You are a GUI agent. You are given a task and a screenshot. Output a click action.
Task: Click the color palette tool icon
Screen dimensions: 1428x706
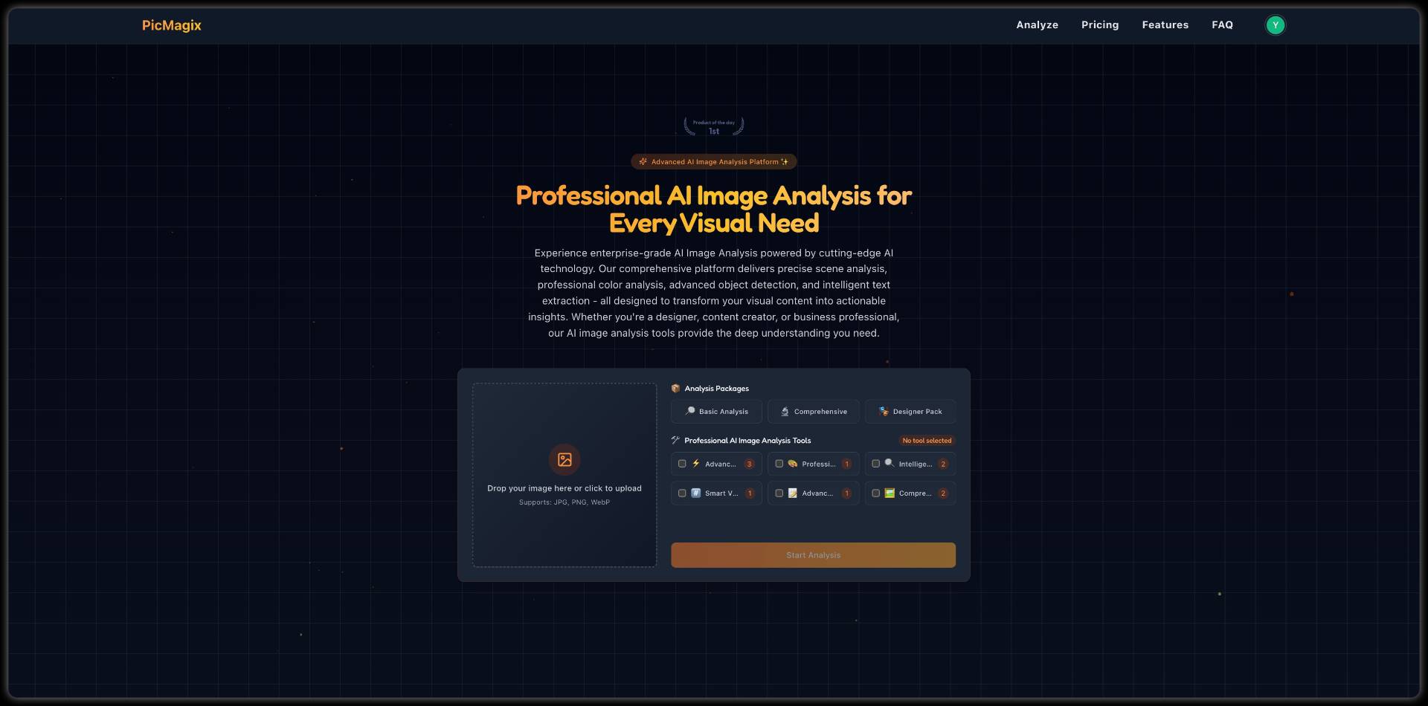click(x=793, y=464)
